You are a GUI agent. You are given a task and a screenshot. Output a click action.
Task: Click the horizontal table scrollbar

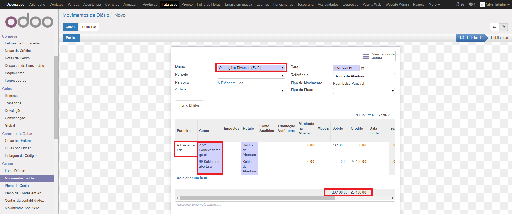click(257, 198)
